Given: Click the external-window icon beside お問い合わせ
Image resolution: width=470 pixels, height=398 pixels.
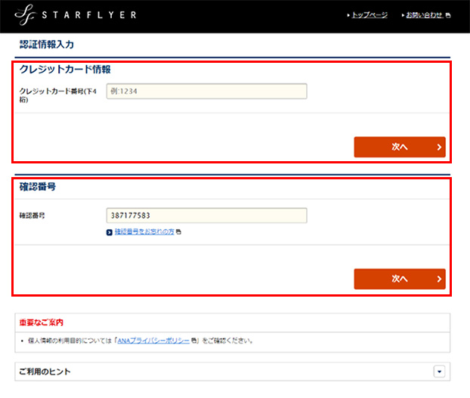Looking at the screenshot, I should (x=448, y=15).
